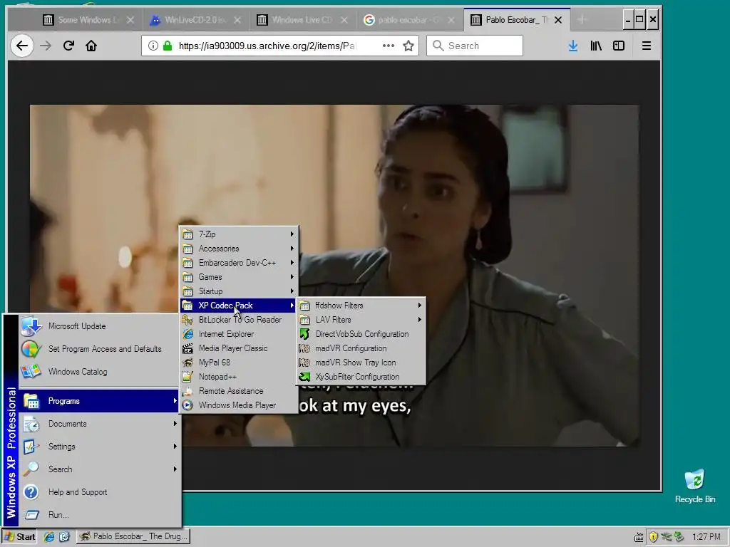Expand the Accessories program folder

pos(239,249)
